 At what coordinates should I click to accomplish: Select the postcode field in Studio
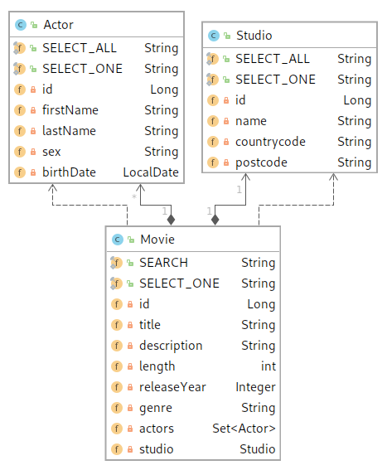pos(289,162)
